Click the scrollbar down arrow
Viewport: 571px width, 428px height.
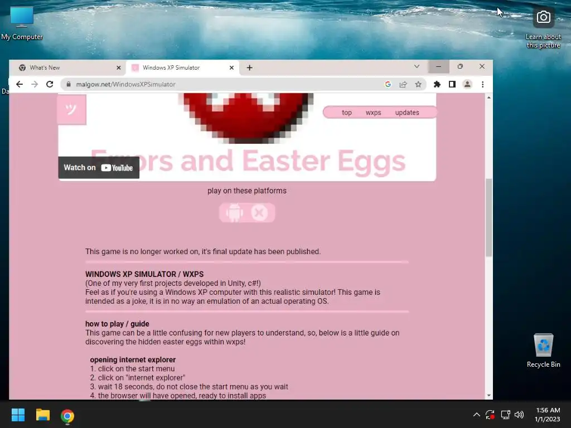pyautogui.click(x=488, y=395)
